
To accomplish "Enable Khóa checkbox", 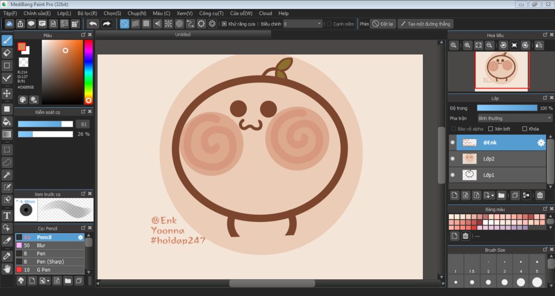I will (525, 129).
